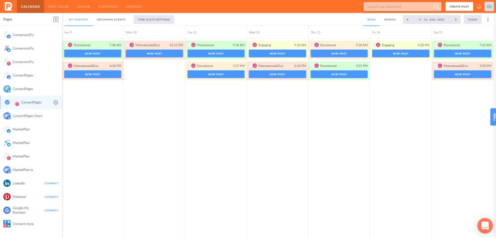Image resolution: width=496 pixels, height=238 pixels.
Task: Click the PromoRepublic logo in the header
Action: coord(8,6)
